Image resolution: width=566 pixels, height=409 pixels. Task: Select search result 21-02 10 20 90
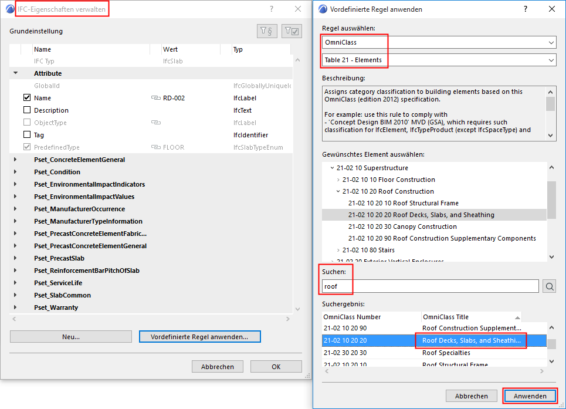(434, 328)
